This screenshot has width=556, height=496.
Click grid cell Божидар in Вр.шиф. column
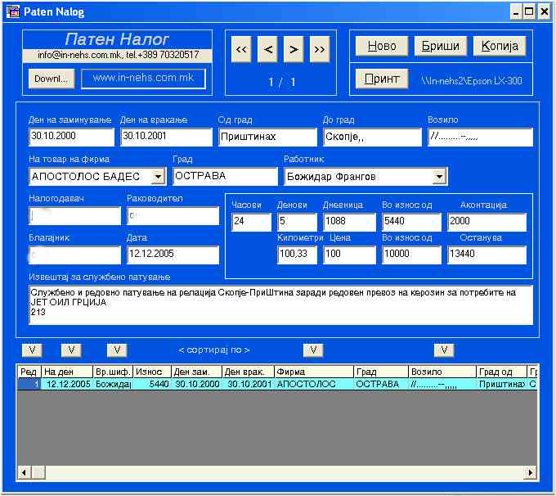[x=113, y=384]
